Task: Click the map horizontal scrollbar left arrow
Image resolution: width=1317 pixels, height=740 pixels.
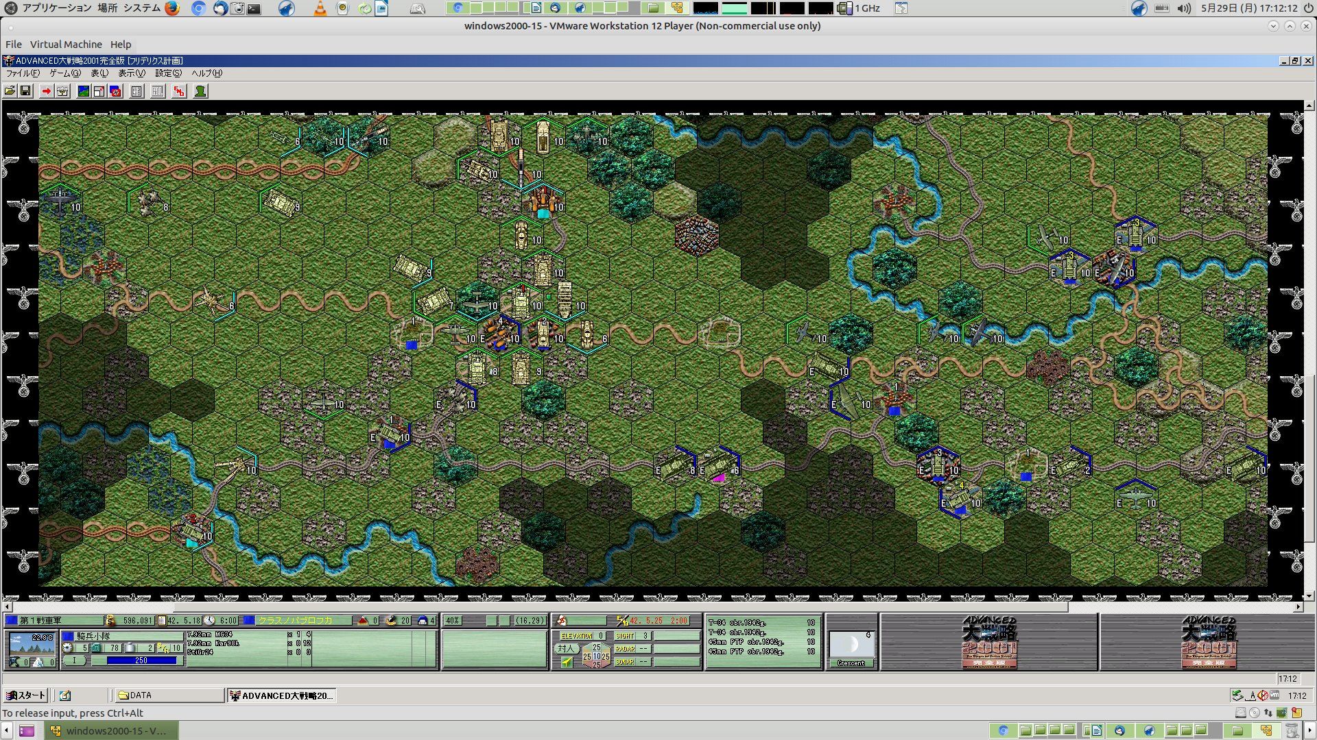Action: point(8,607)
